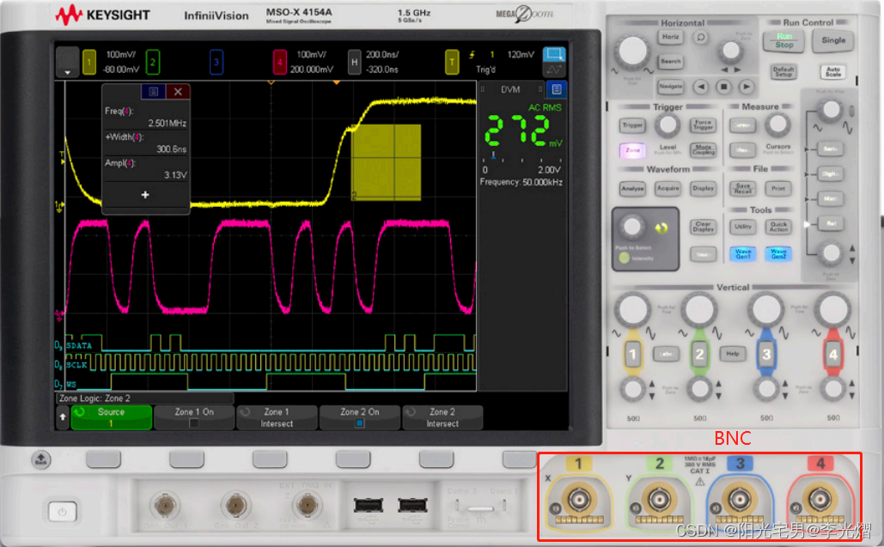The image size is (884, 547).
Task: Open the measurements panel menu icon
Action: [153, 91]
